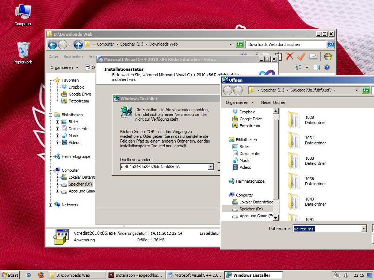Click Neuer Ordner in Öffnen dialog
Viewport: 374px width, 280px height.
273,102
